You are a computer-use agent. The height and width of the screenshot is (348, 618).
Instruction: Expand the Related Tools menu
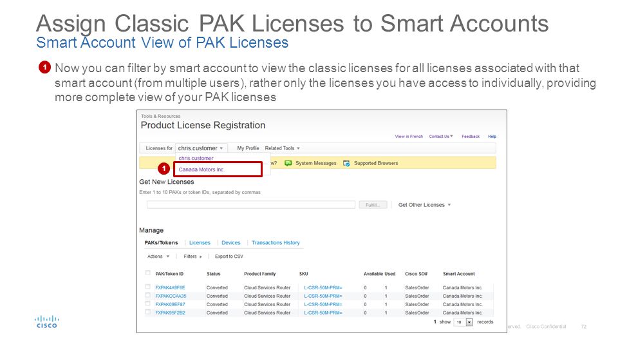(282, 148)
